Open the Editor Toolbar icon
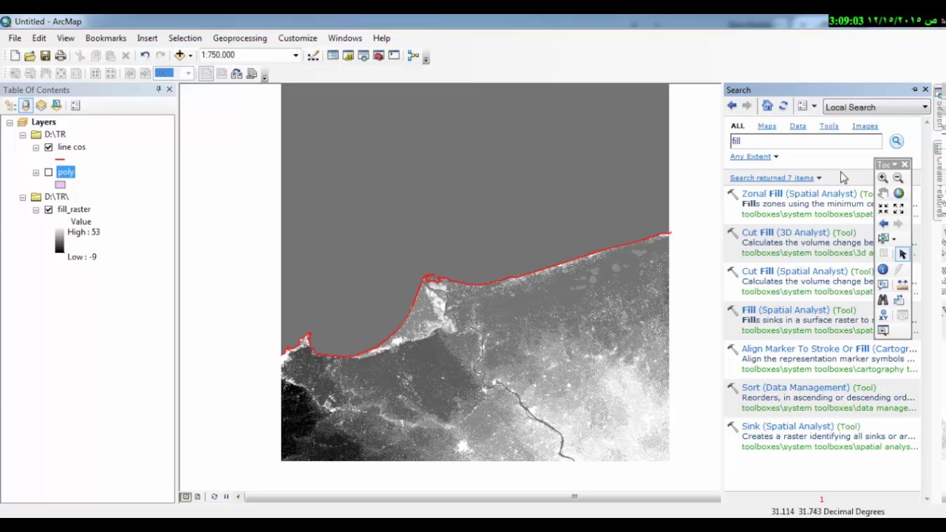This screenshot has height=532, width=946. click(x=313, y=55)
